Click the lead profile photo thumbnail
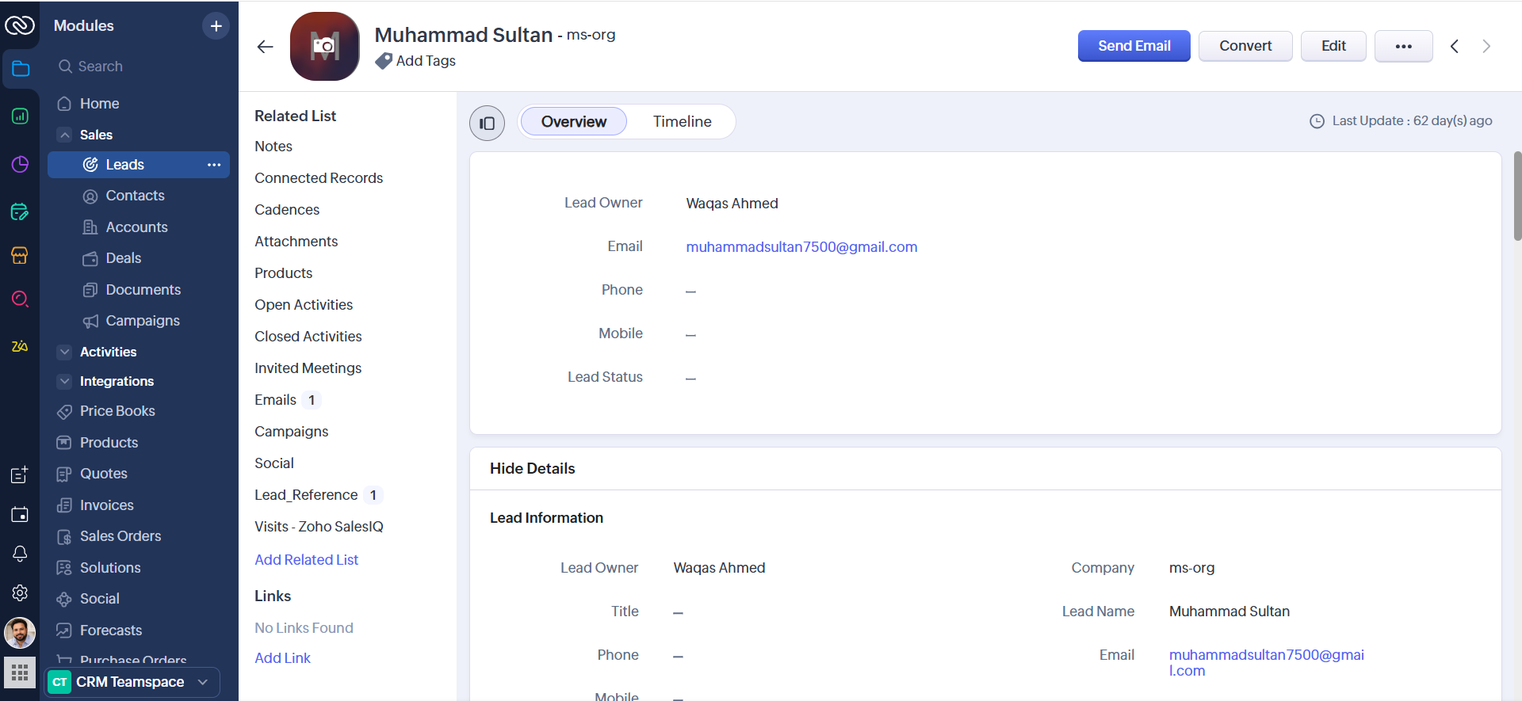The width and height of the screenshot is (1522, 701). [x=325, y=47]
